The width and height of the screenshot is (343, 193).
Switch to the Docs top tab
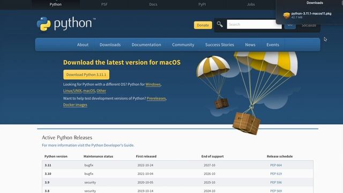click(153, 4)
